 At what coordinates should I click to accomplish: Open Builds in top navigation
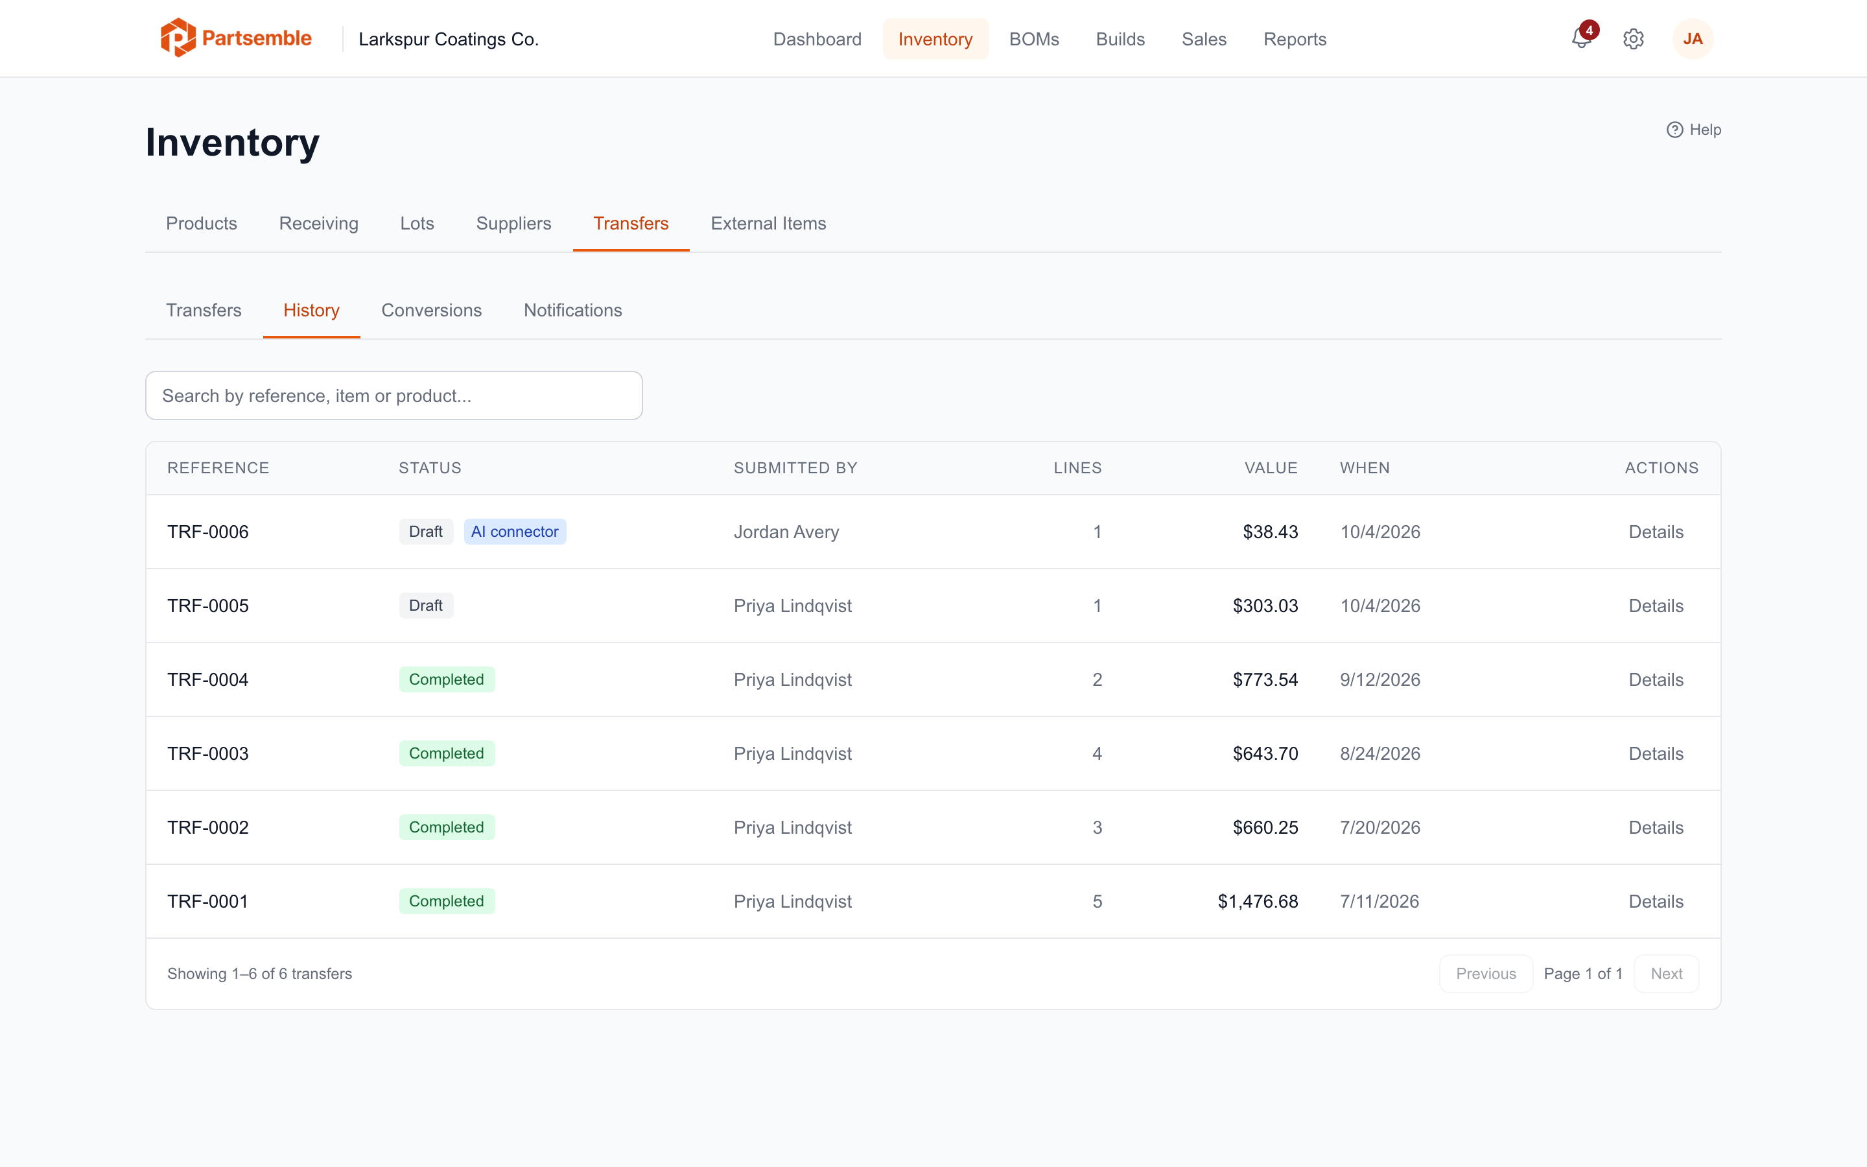click(1120, 39)
